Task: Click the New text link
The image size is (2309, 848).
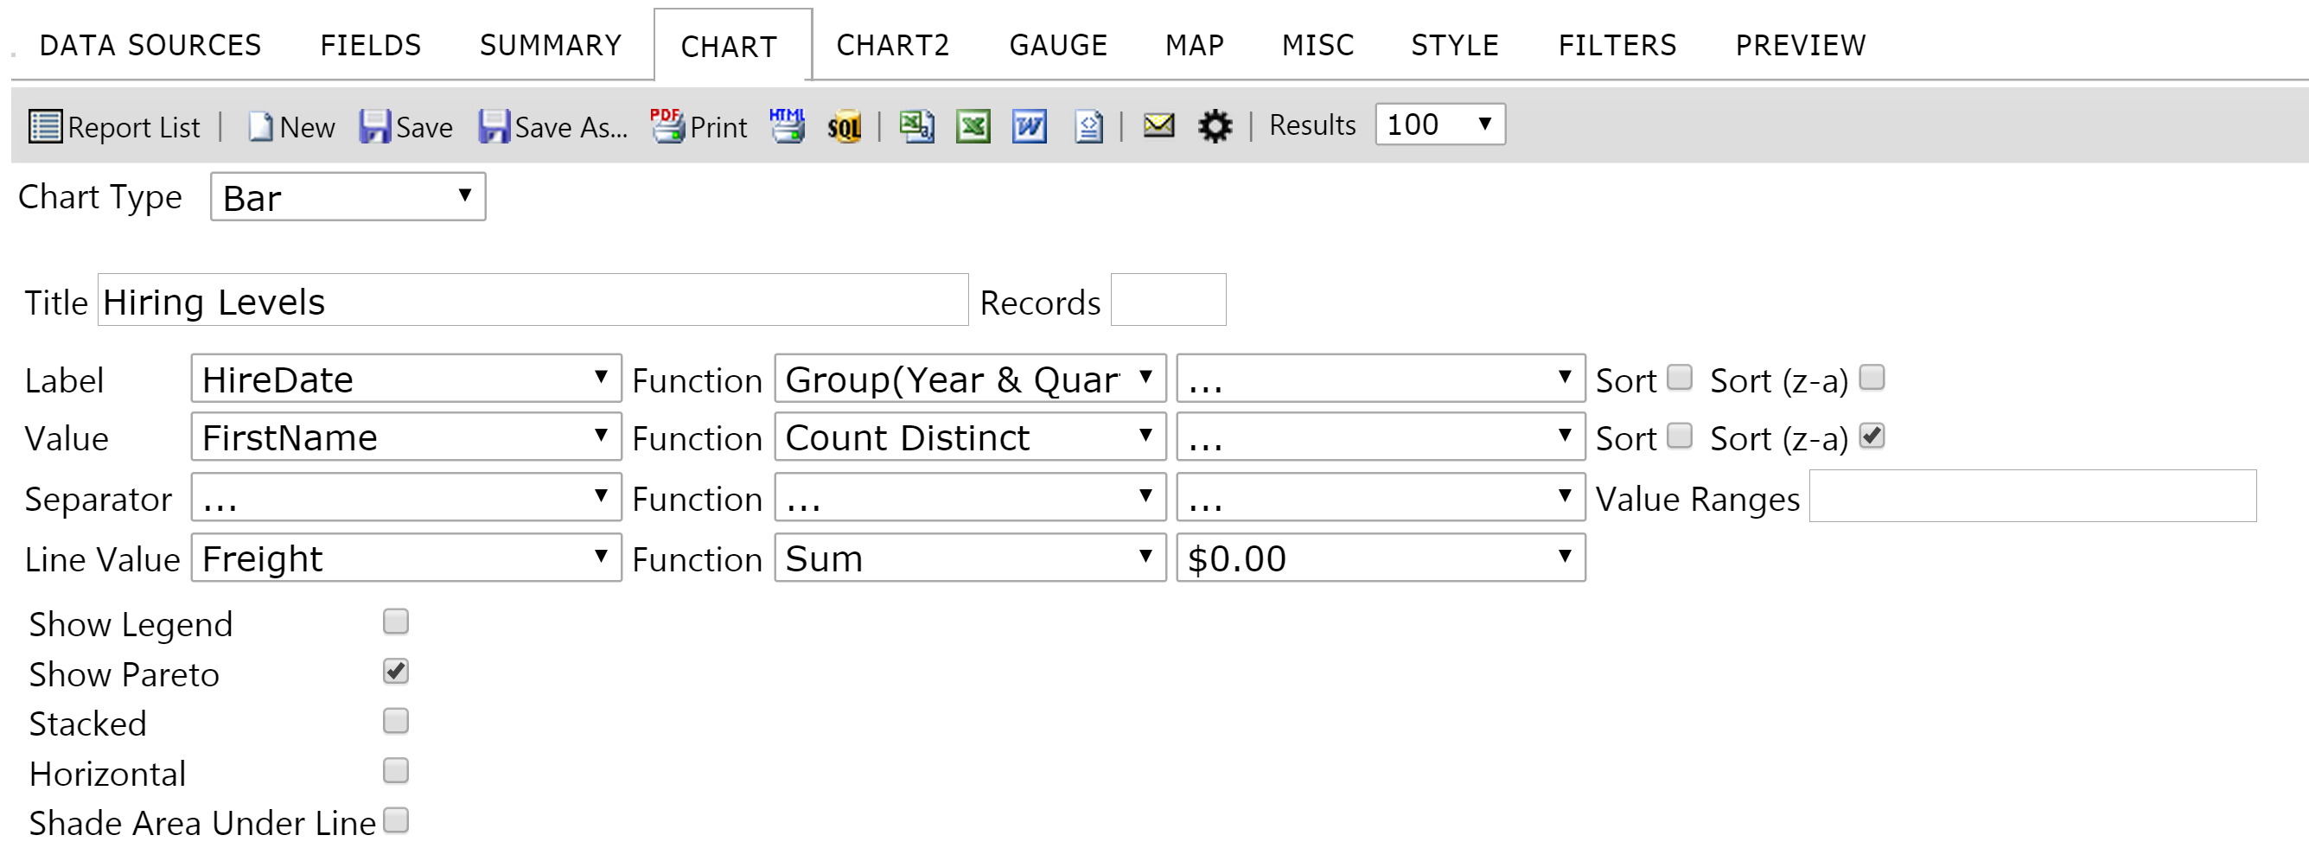Action: coord(307,127)
